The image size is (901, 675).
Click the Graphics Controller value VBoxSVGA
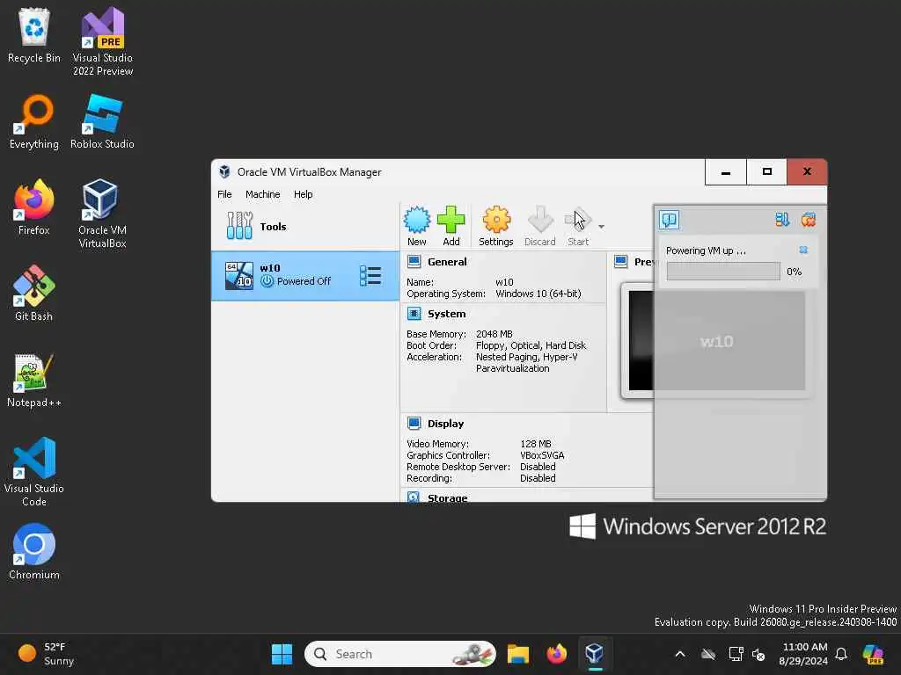coord(542,455)
